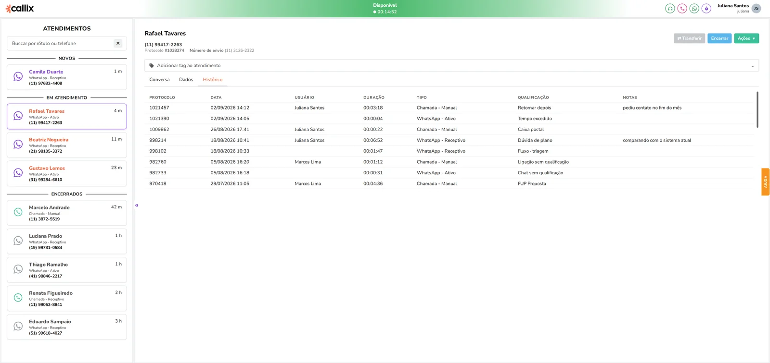Click WhatsApp icon on Gustavo Lemos card

[18, 173]
